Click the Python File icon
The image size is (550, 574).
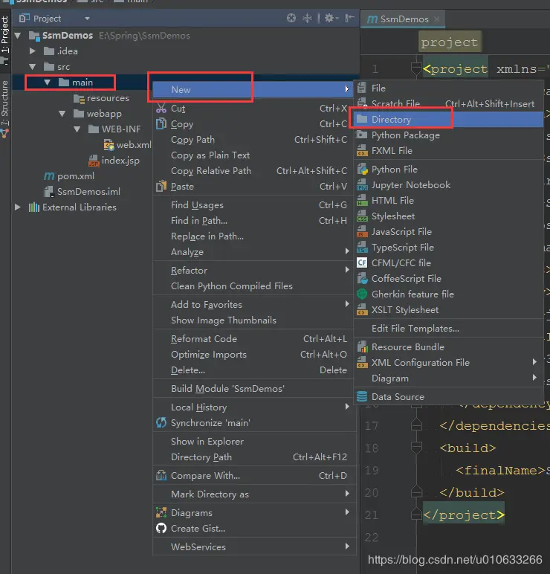(x=362, y=169)
